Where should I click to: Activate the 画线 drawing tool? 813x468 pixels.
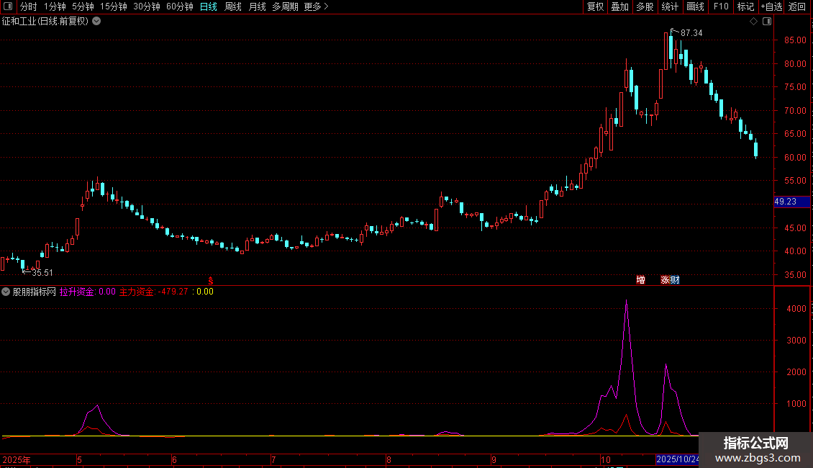pyautogui.click(x=695, y=6)
